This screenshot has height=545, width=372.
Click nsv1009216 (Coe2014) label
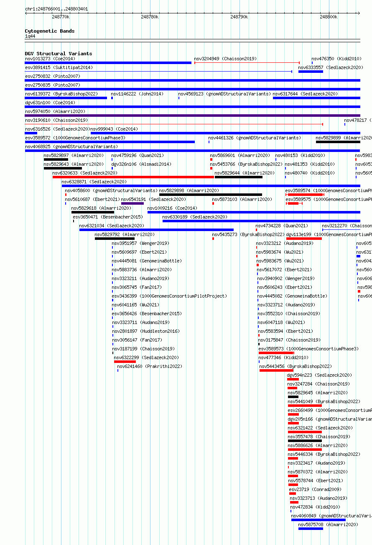[172, 208]
